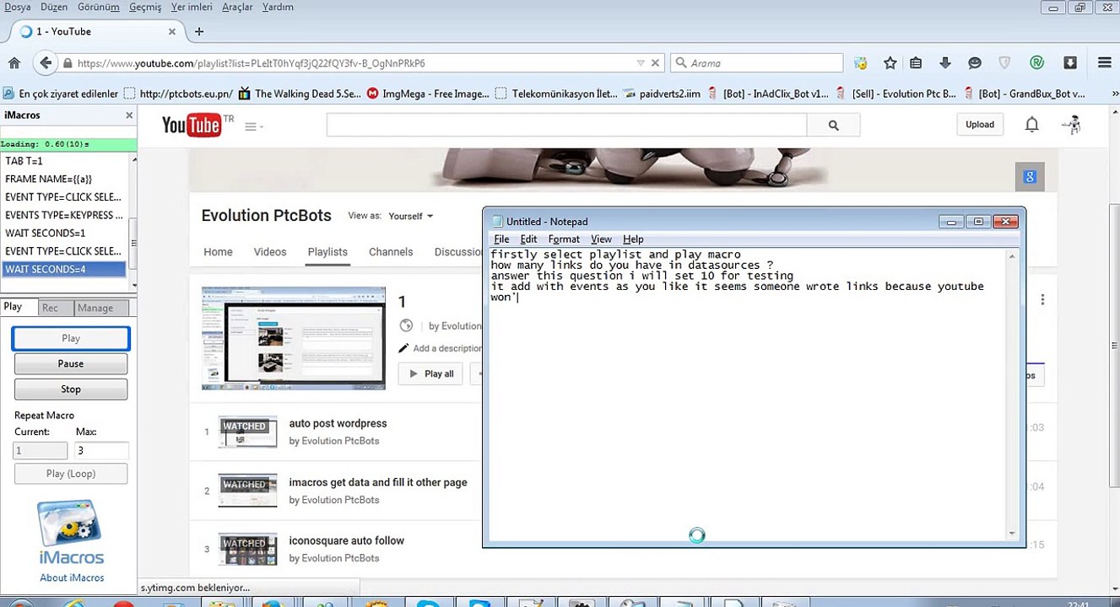
Task: Click the iMacros Pause button
Action: pos(71,364)
